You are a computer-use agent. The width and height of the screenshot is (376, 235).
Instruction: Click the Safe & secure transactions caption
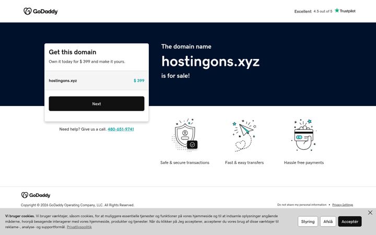[185, 162]
